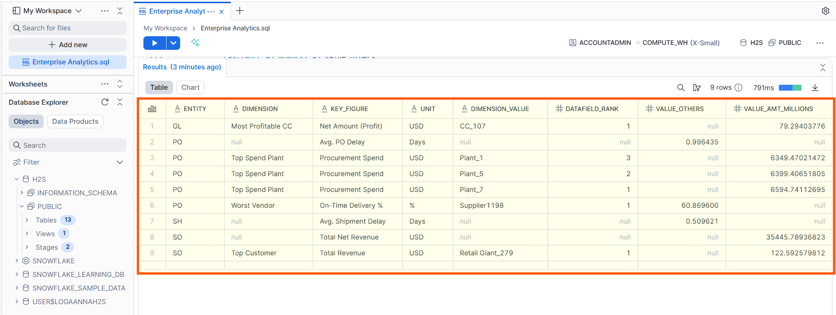836x315 pixels.
Task: Click the Search for files field
Action: pyautogui.click(x=68, y=28)
